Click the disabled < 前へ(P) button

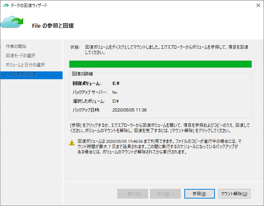coord(132,194)
